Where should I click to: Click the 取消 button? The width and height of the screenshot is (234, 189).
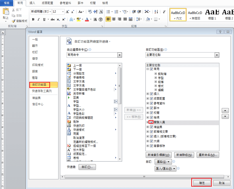tap(222, 183)
